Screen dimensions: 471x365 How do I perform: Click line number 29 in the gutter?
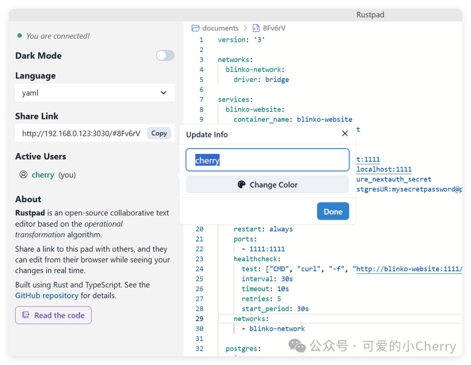point(199,318)
